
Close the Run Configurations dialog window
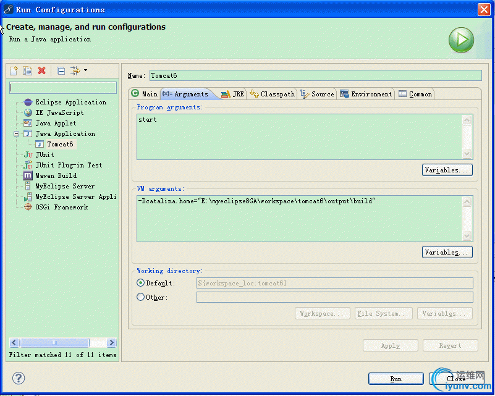coord(484,9)
